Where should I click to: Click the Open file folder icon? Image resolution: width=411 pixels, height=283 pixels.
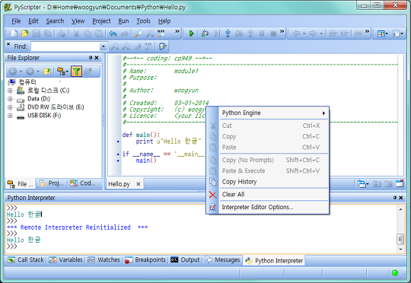click(25, 33)
